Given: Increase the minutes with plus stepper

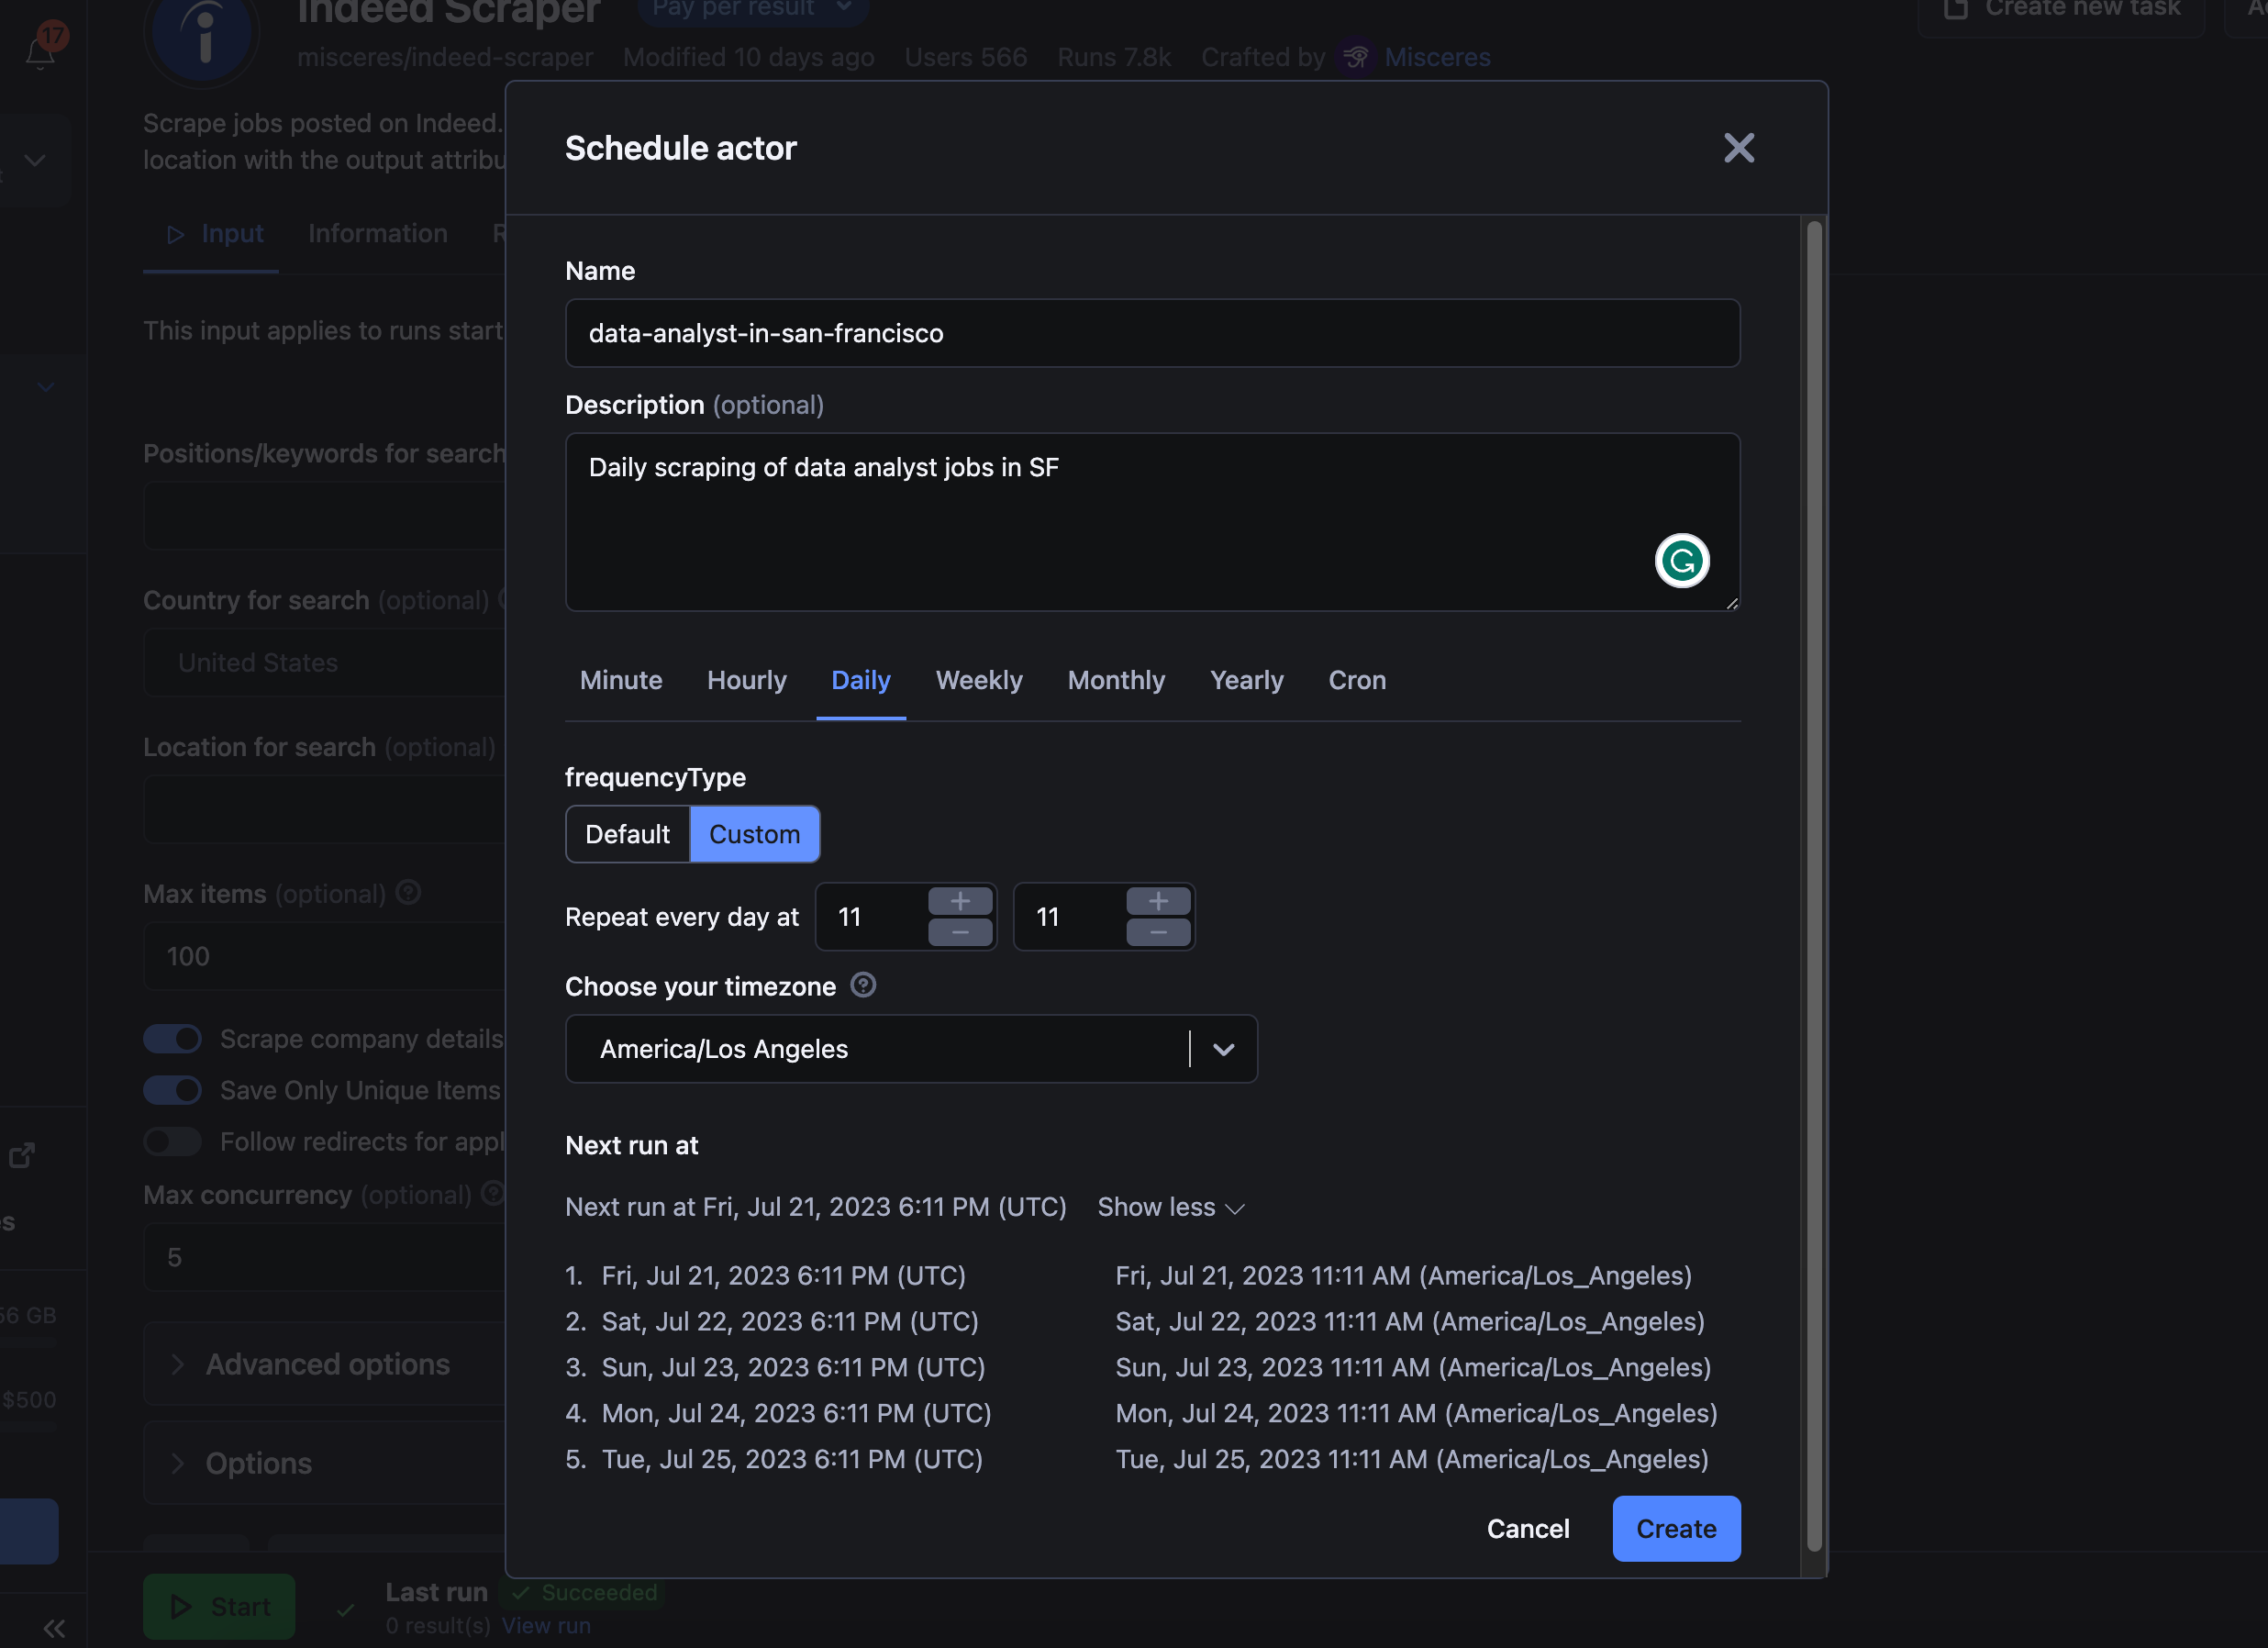Looking at the screenshot, I should (1157, 901).
